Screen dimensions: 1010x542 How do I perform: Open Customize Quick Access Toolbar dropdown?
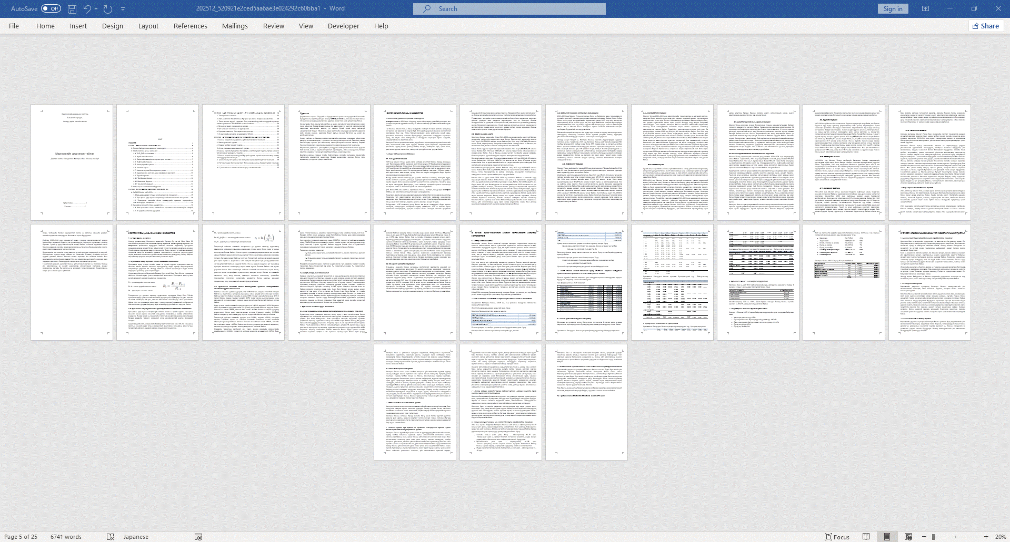pyautogui.click(x=123, y=9)
